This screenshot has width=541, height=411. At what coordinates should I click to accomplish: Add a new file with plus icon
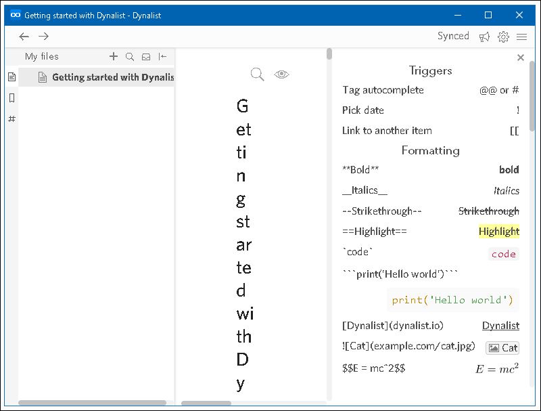coord(114,56)
